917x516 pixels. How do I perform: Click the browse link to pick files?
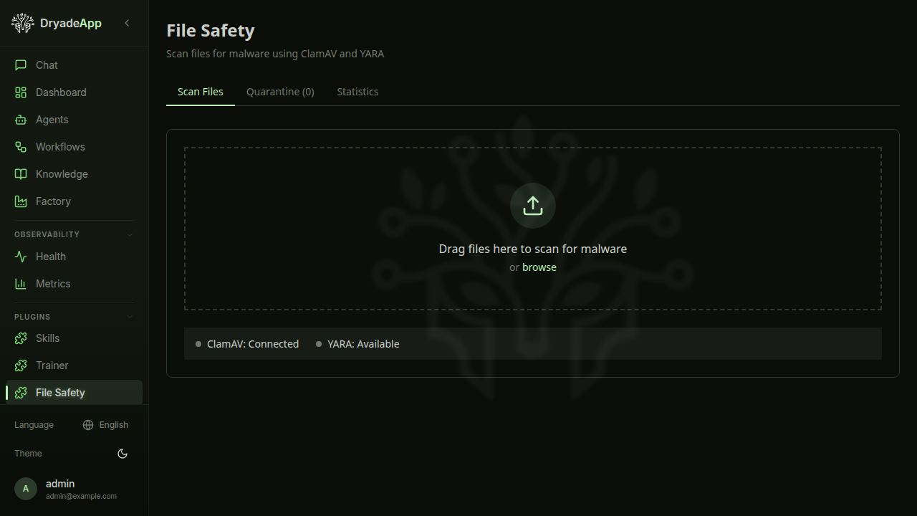tap(539, 267)
